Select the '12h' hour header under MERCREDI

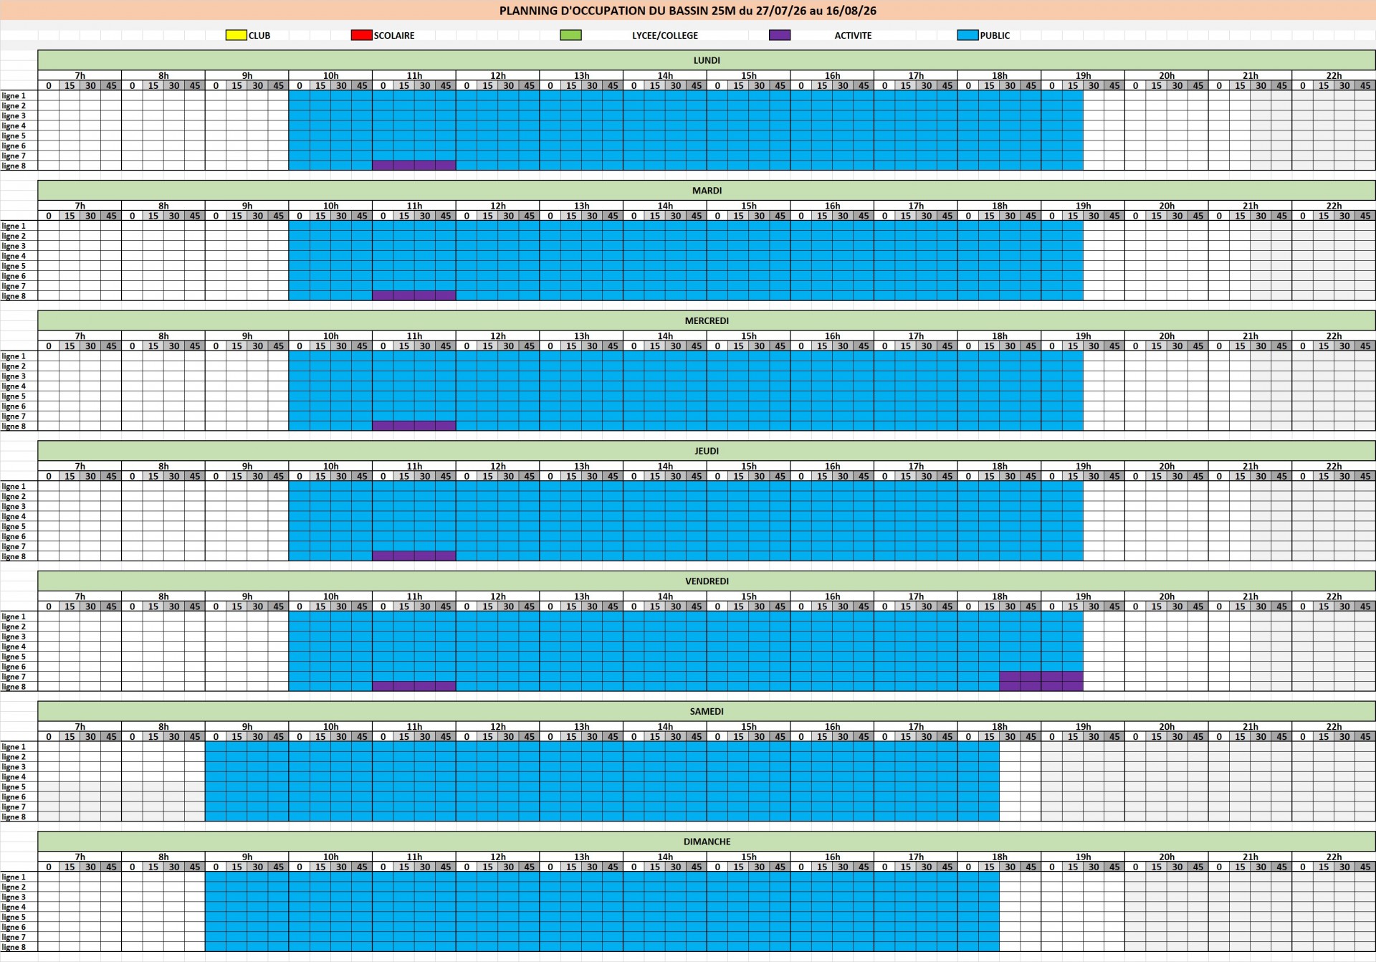click(498, 335)
